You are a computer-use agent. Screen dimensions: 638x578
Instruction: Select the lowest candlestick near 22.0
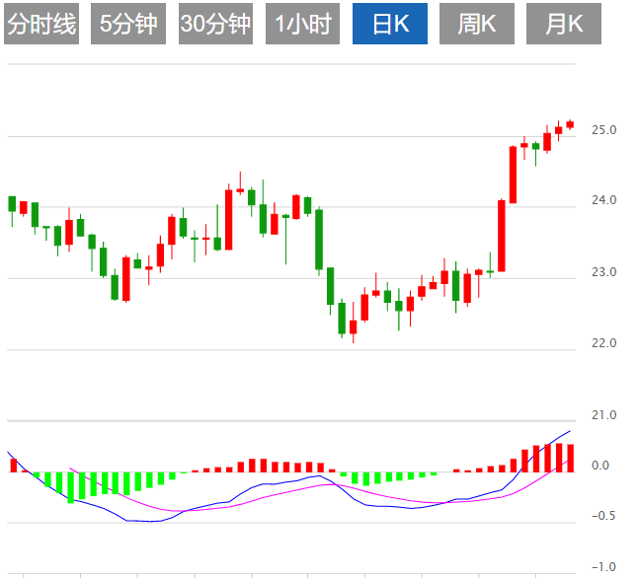[x=353, y=328]
